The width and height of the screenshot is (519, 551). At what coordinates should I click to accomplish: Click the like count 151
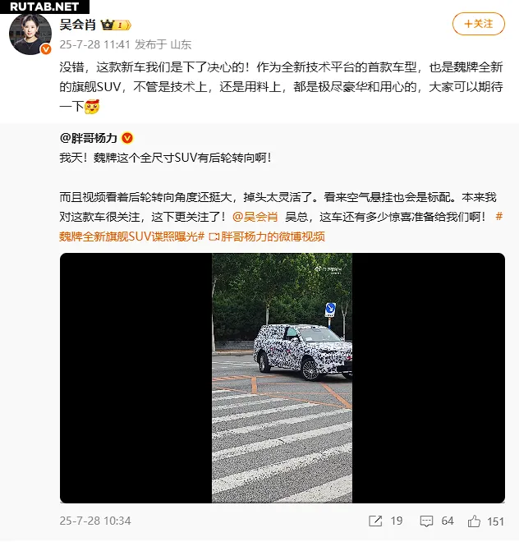tap(495, 521)
